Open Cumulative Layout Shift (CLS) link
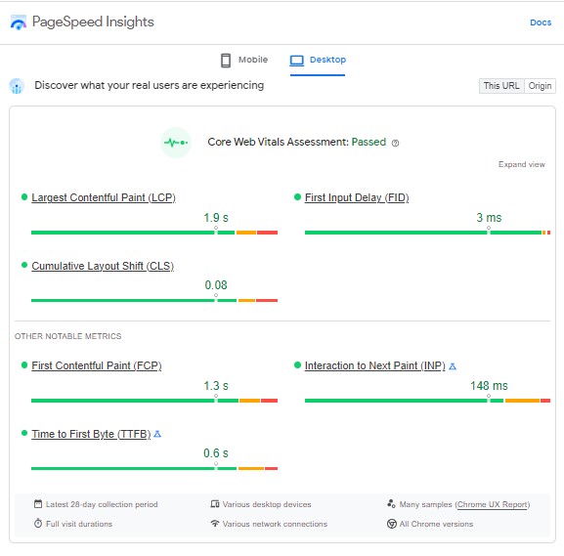Screen dimensions: 564x556 click(103, 266)
